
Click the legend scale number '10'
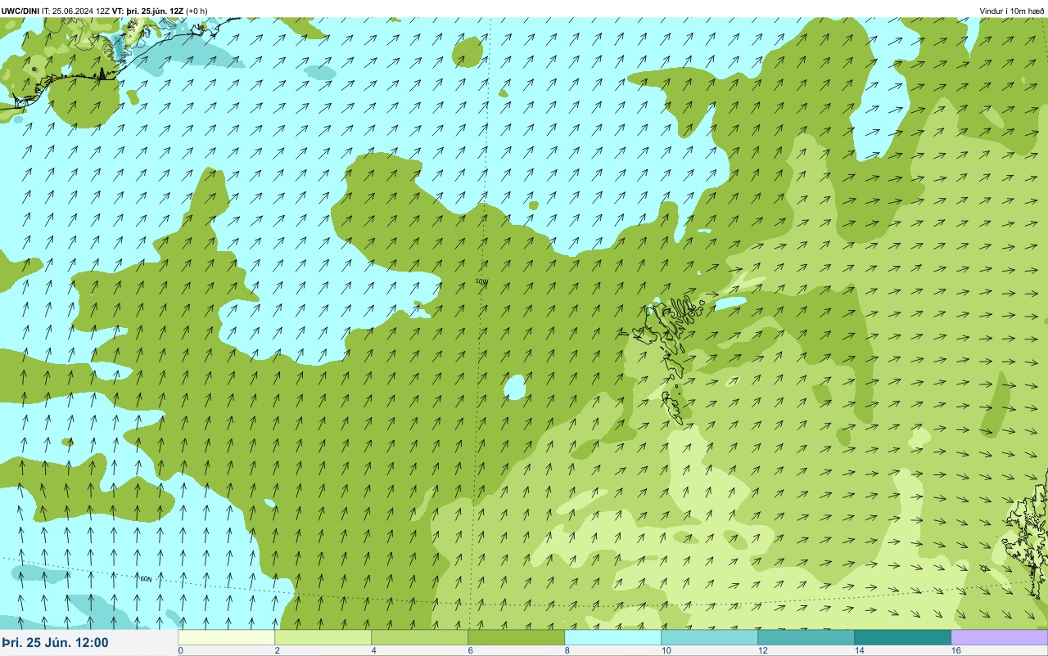coord(666,650)
